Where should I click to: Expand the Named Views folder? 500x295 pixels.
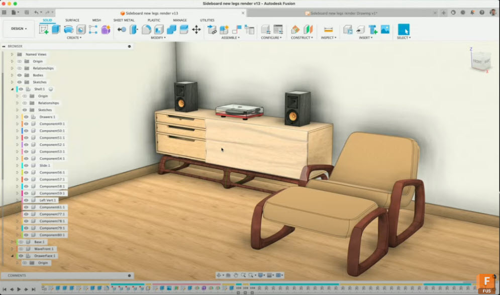pos(12,54)
